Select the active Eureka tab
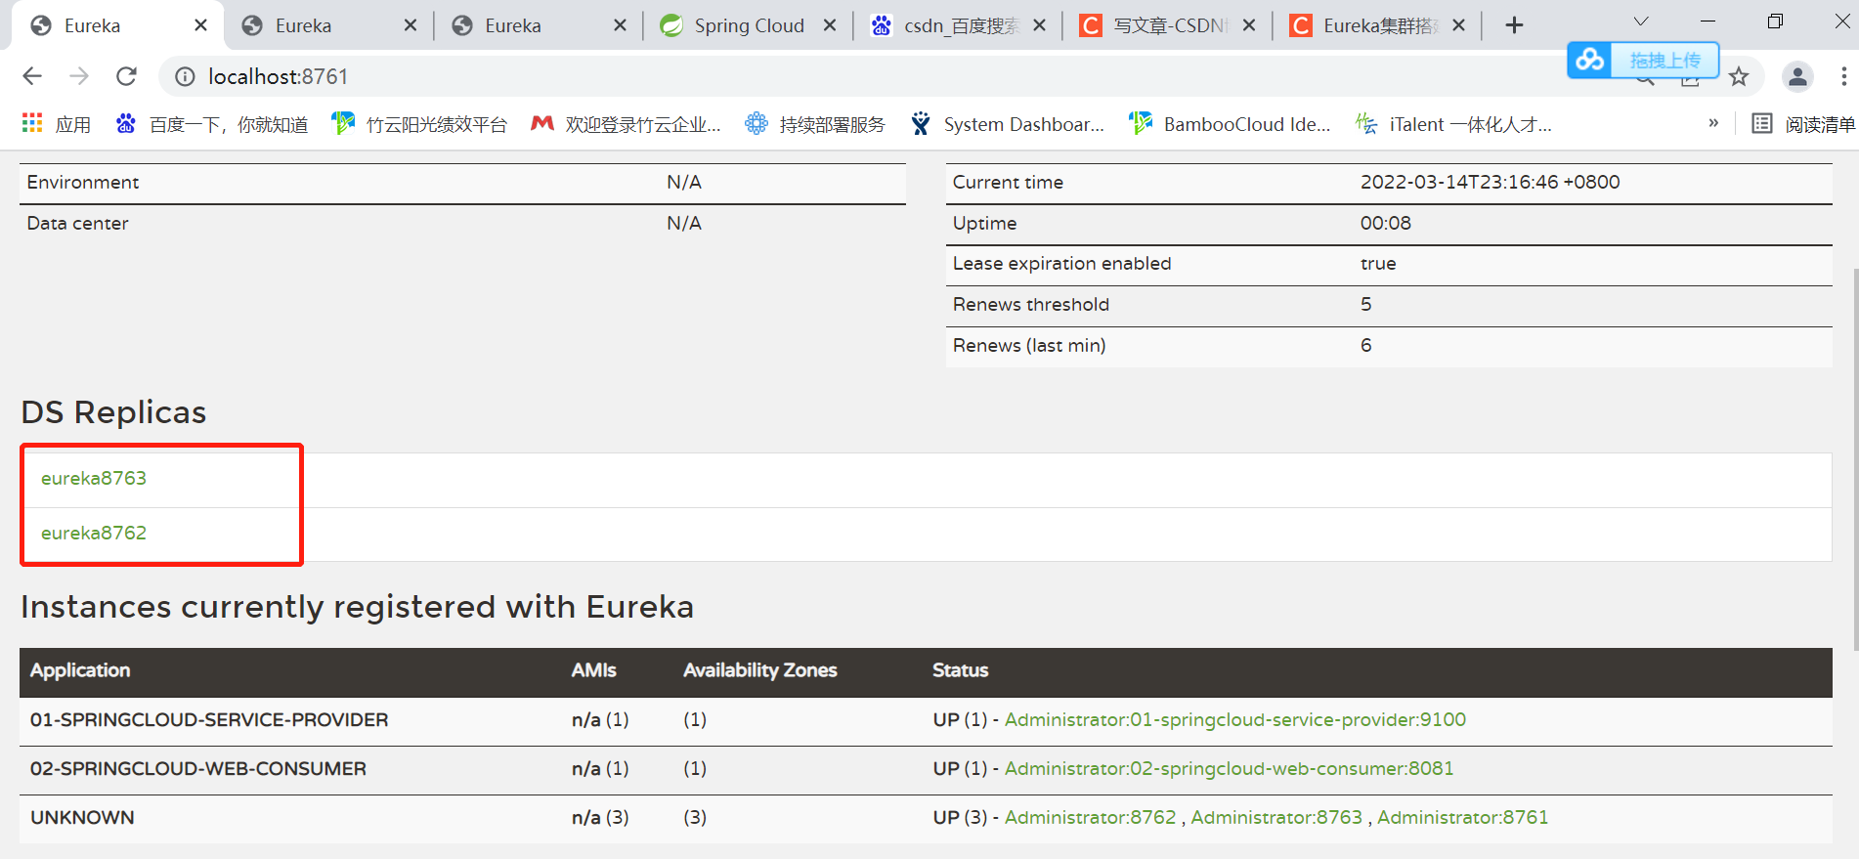1859x859 pixels. [117, 25]
